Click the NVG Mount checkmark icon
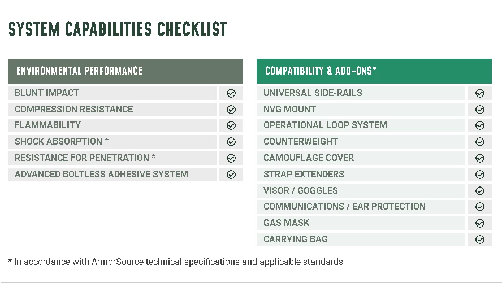The image size is (502, 283). [479, 110]
